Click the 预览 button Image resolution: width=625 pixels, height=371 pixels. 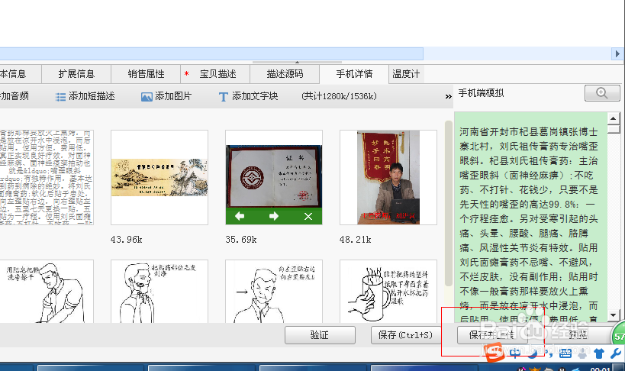click(578, 335)
